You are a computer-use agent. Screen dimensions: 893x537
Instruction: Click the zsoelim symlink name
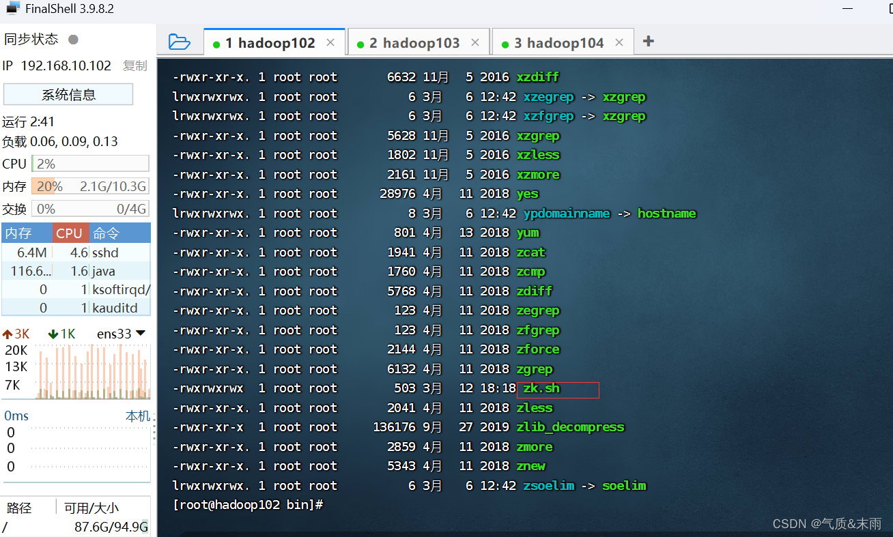549,486
